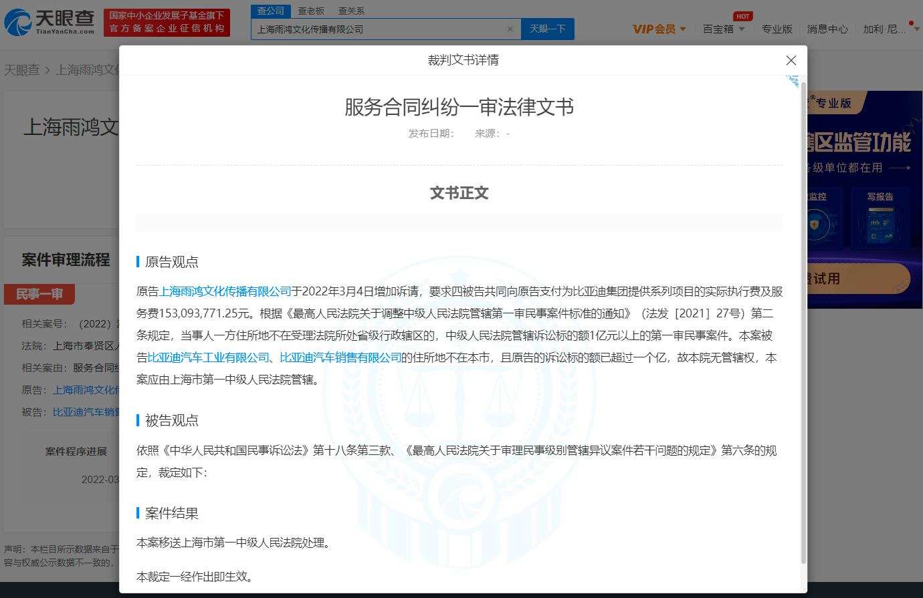Open link 比亚迪汽车工业有限公司
Screen dimensions: 923x598
coord(208,357)
